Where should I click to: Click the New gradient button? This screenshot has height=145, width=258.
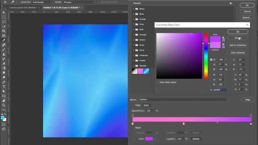(248, 99)
